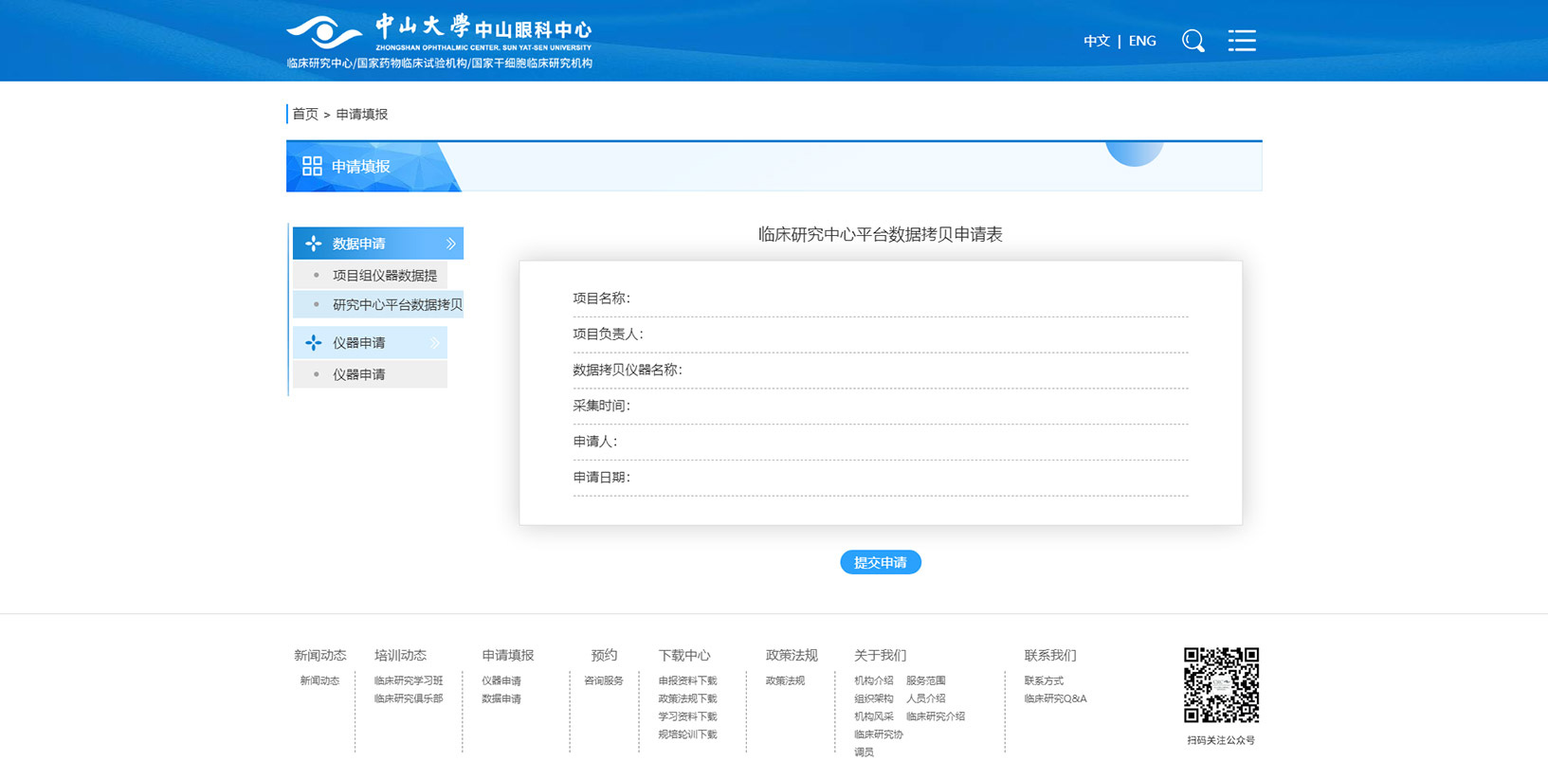Click the 申请填报 grid icon in banner
Image resolution: width=1548 pixels, height=761 pixels.
pyautogui.click(x=312, y=167)
